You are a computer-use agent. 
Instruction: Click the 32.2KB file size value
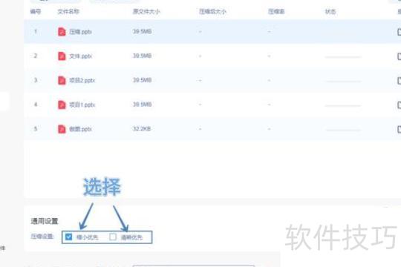tap(142, 128)
